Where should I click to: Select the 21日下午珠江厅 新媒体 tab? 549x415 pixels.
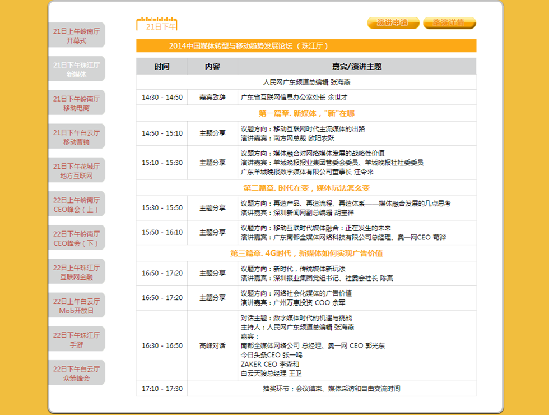point(76,70)
